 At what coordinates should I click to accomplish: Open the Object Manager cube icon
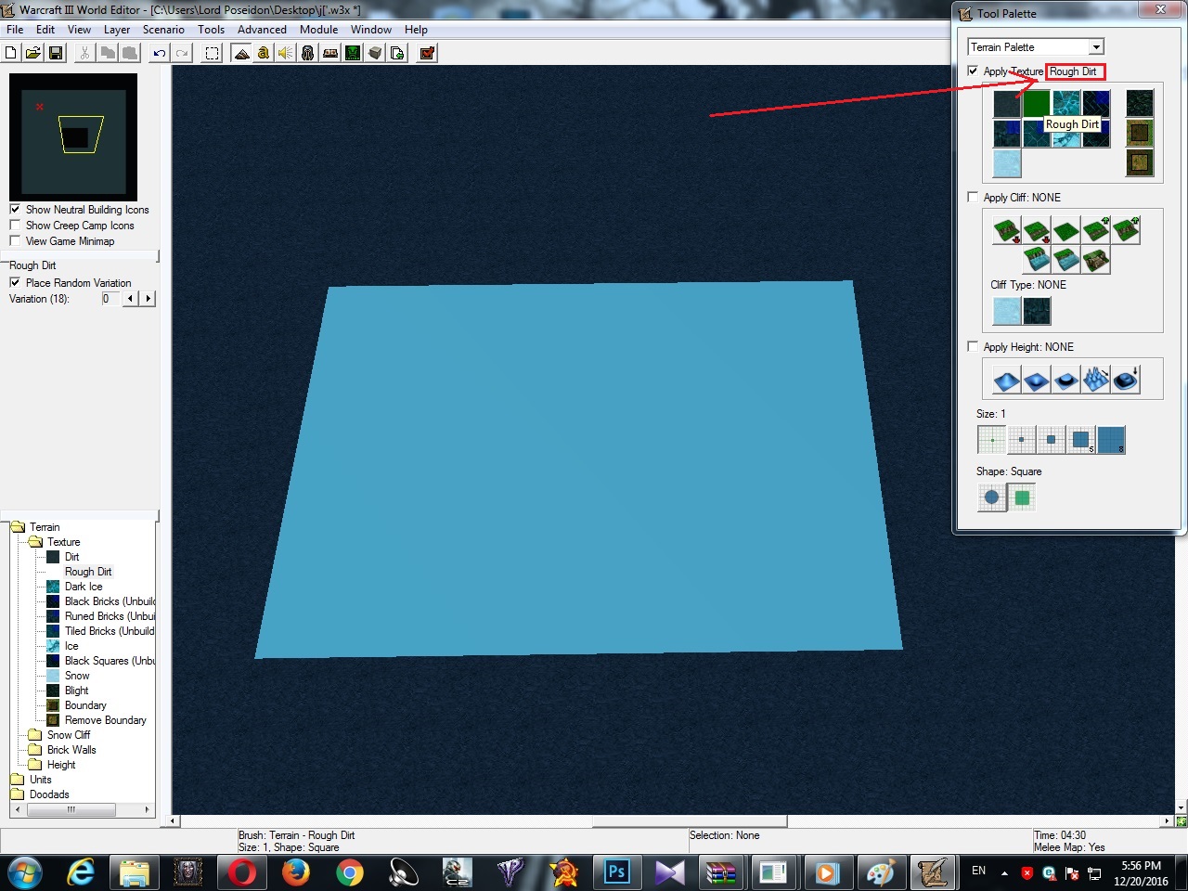375,53
